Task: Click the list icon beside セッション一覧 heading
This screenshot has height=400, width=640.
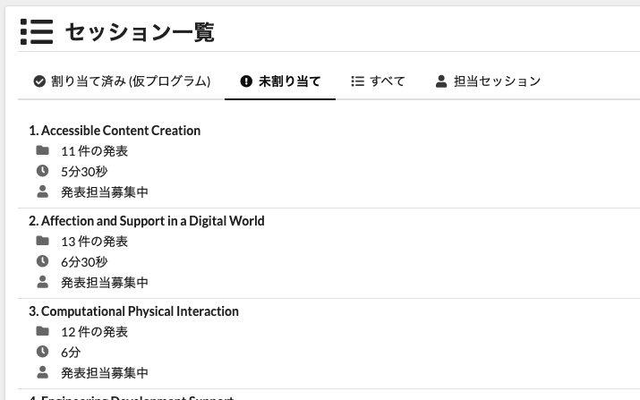Action: (x=37, y=31)
